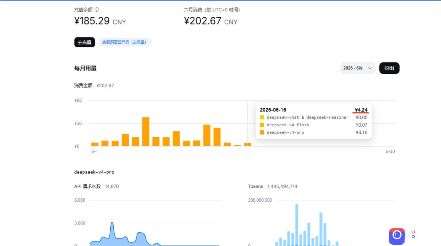Click the Tokens label
This screenshot has width=441, height=246.
(x=256, y=187)
